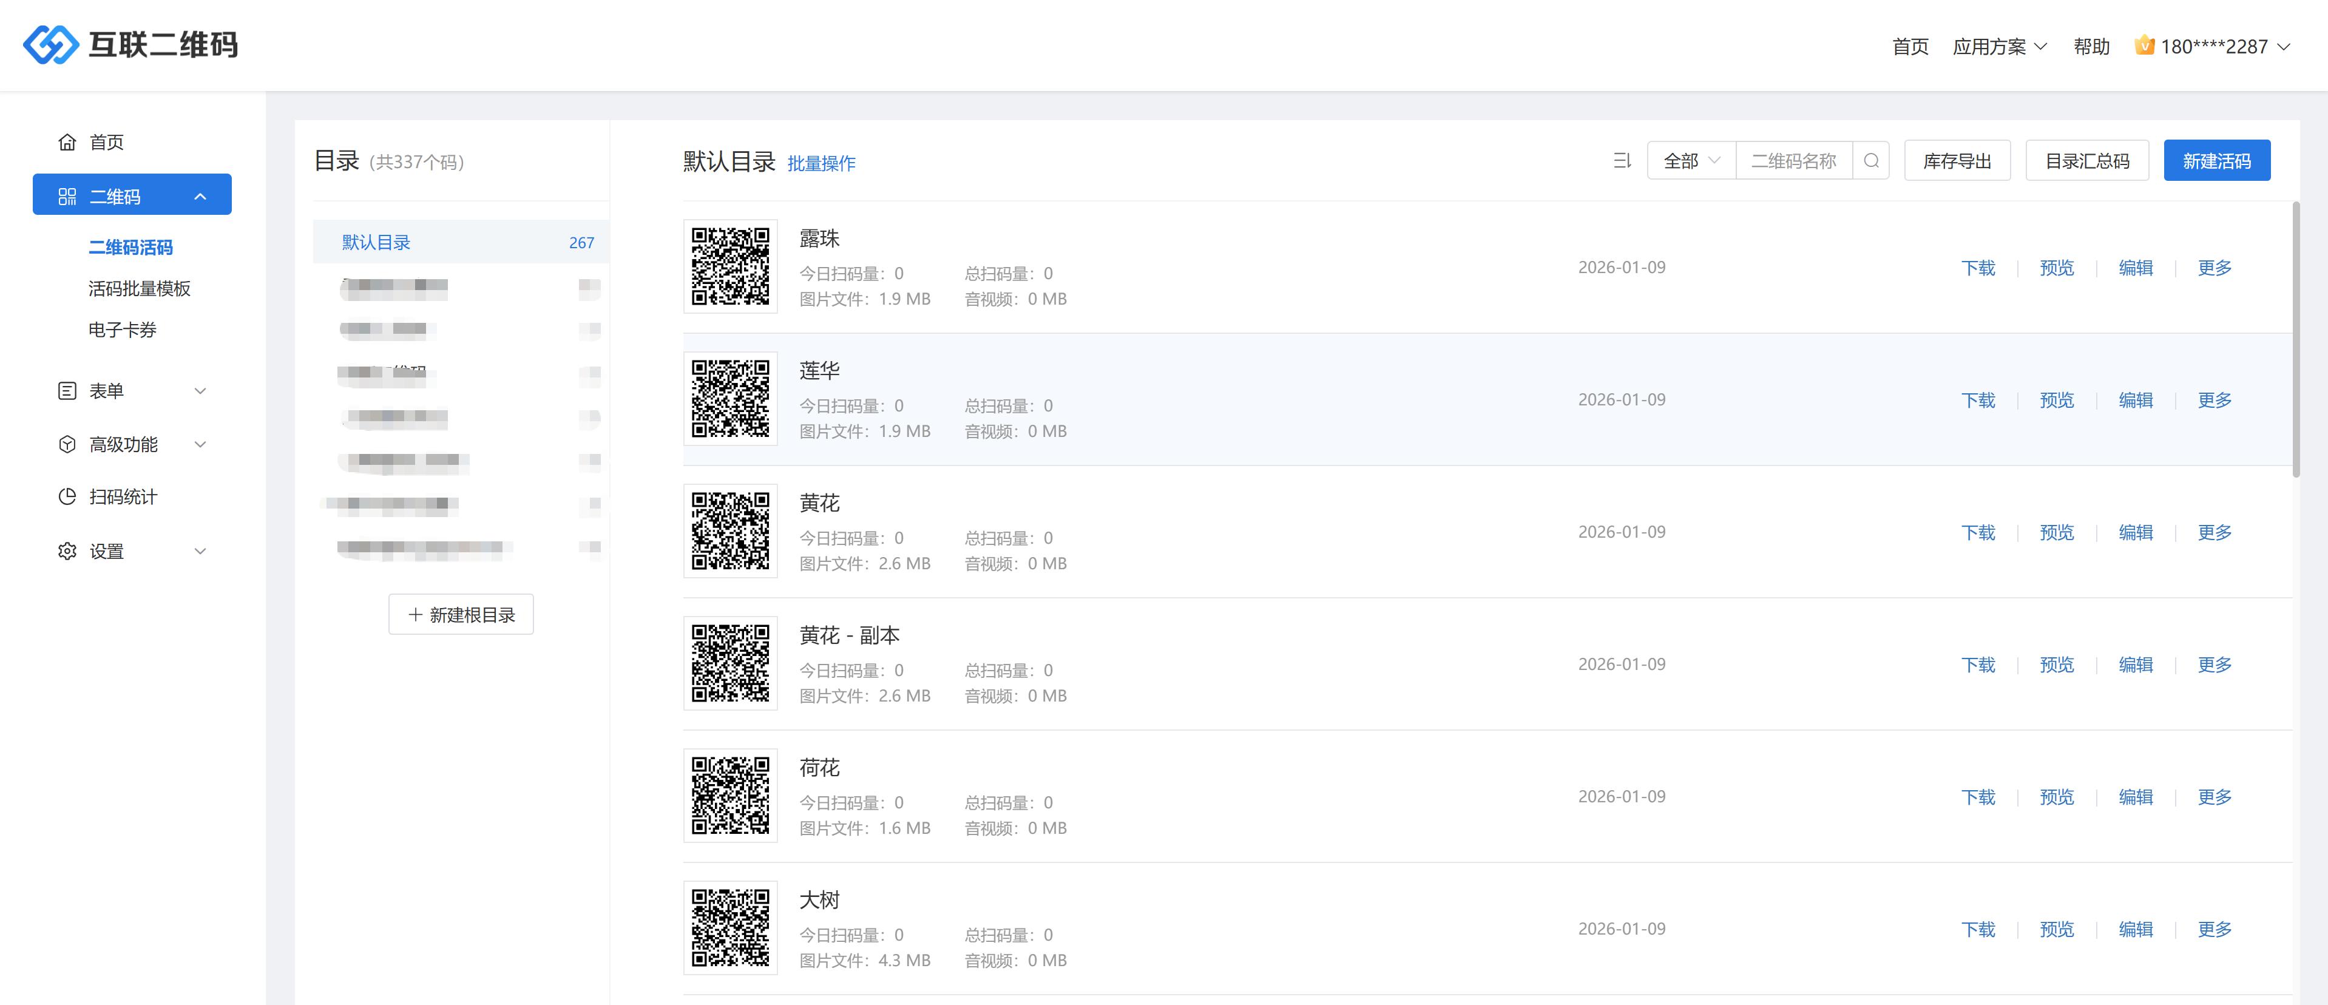The height and width of the screenshot is (1005, 2328).
Task: Click the 设置 gear icon
Action: 67,550
